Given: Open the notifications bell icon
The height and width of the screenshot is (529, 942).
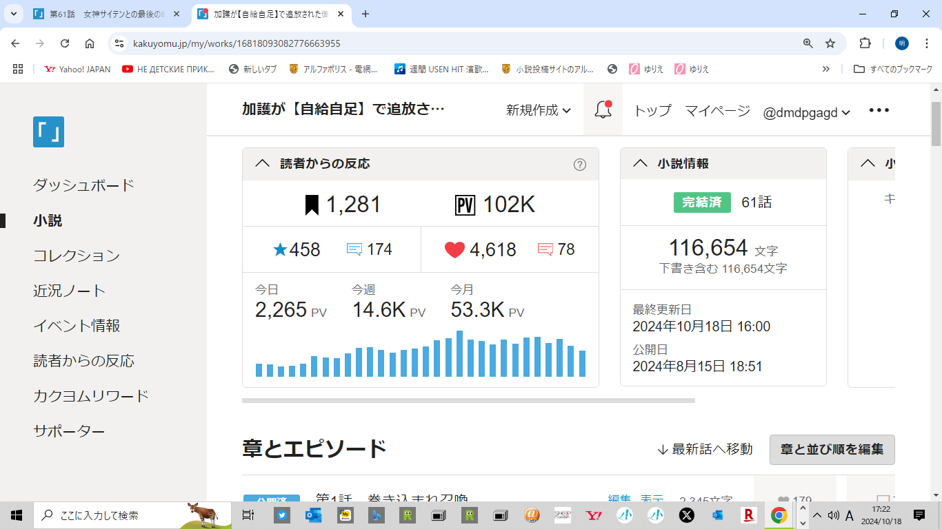Looking at the screenshot, I should point(603,110).
